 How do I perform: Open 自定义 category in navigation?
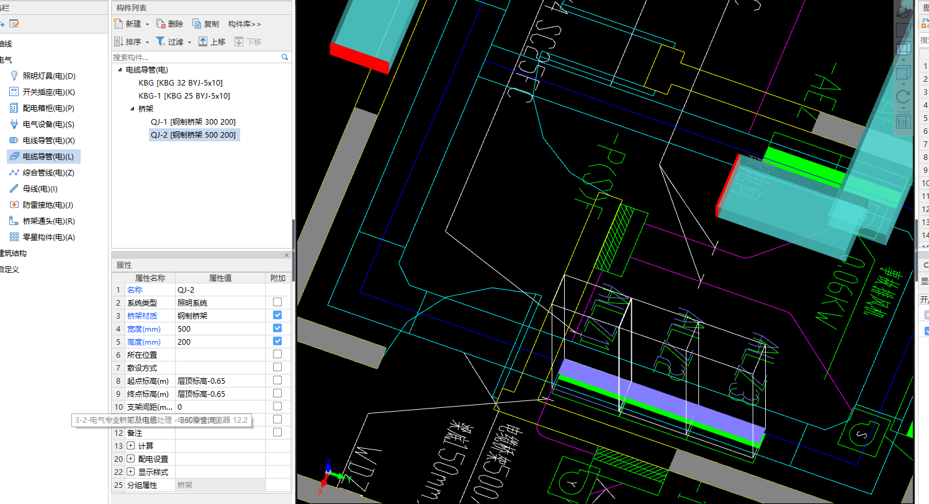(9, 269)
